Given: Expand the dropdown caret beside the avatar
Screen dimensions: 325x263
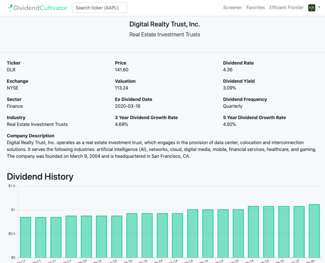Looking at the screenshot, I should 319,7.
